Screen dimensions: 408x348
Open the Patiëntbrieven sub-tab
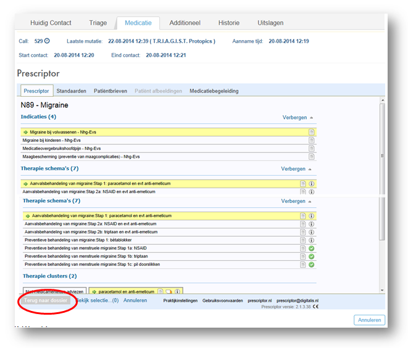coord(110,91)
